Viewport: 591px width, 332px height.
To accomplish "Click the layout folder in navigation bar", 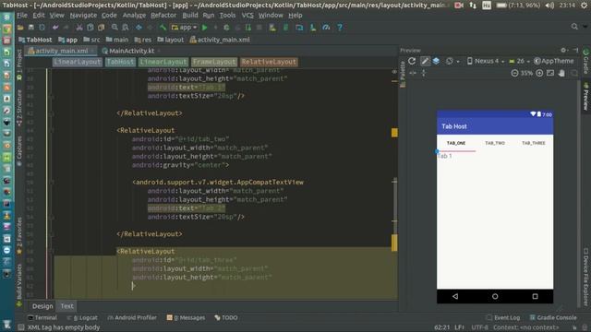I will coord(170,40).
